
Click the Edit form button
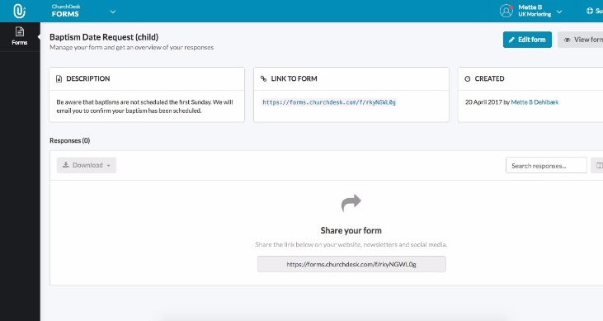(527, 40)
